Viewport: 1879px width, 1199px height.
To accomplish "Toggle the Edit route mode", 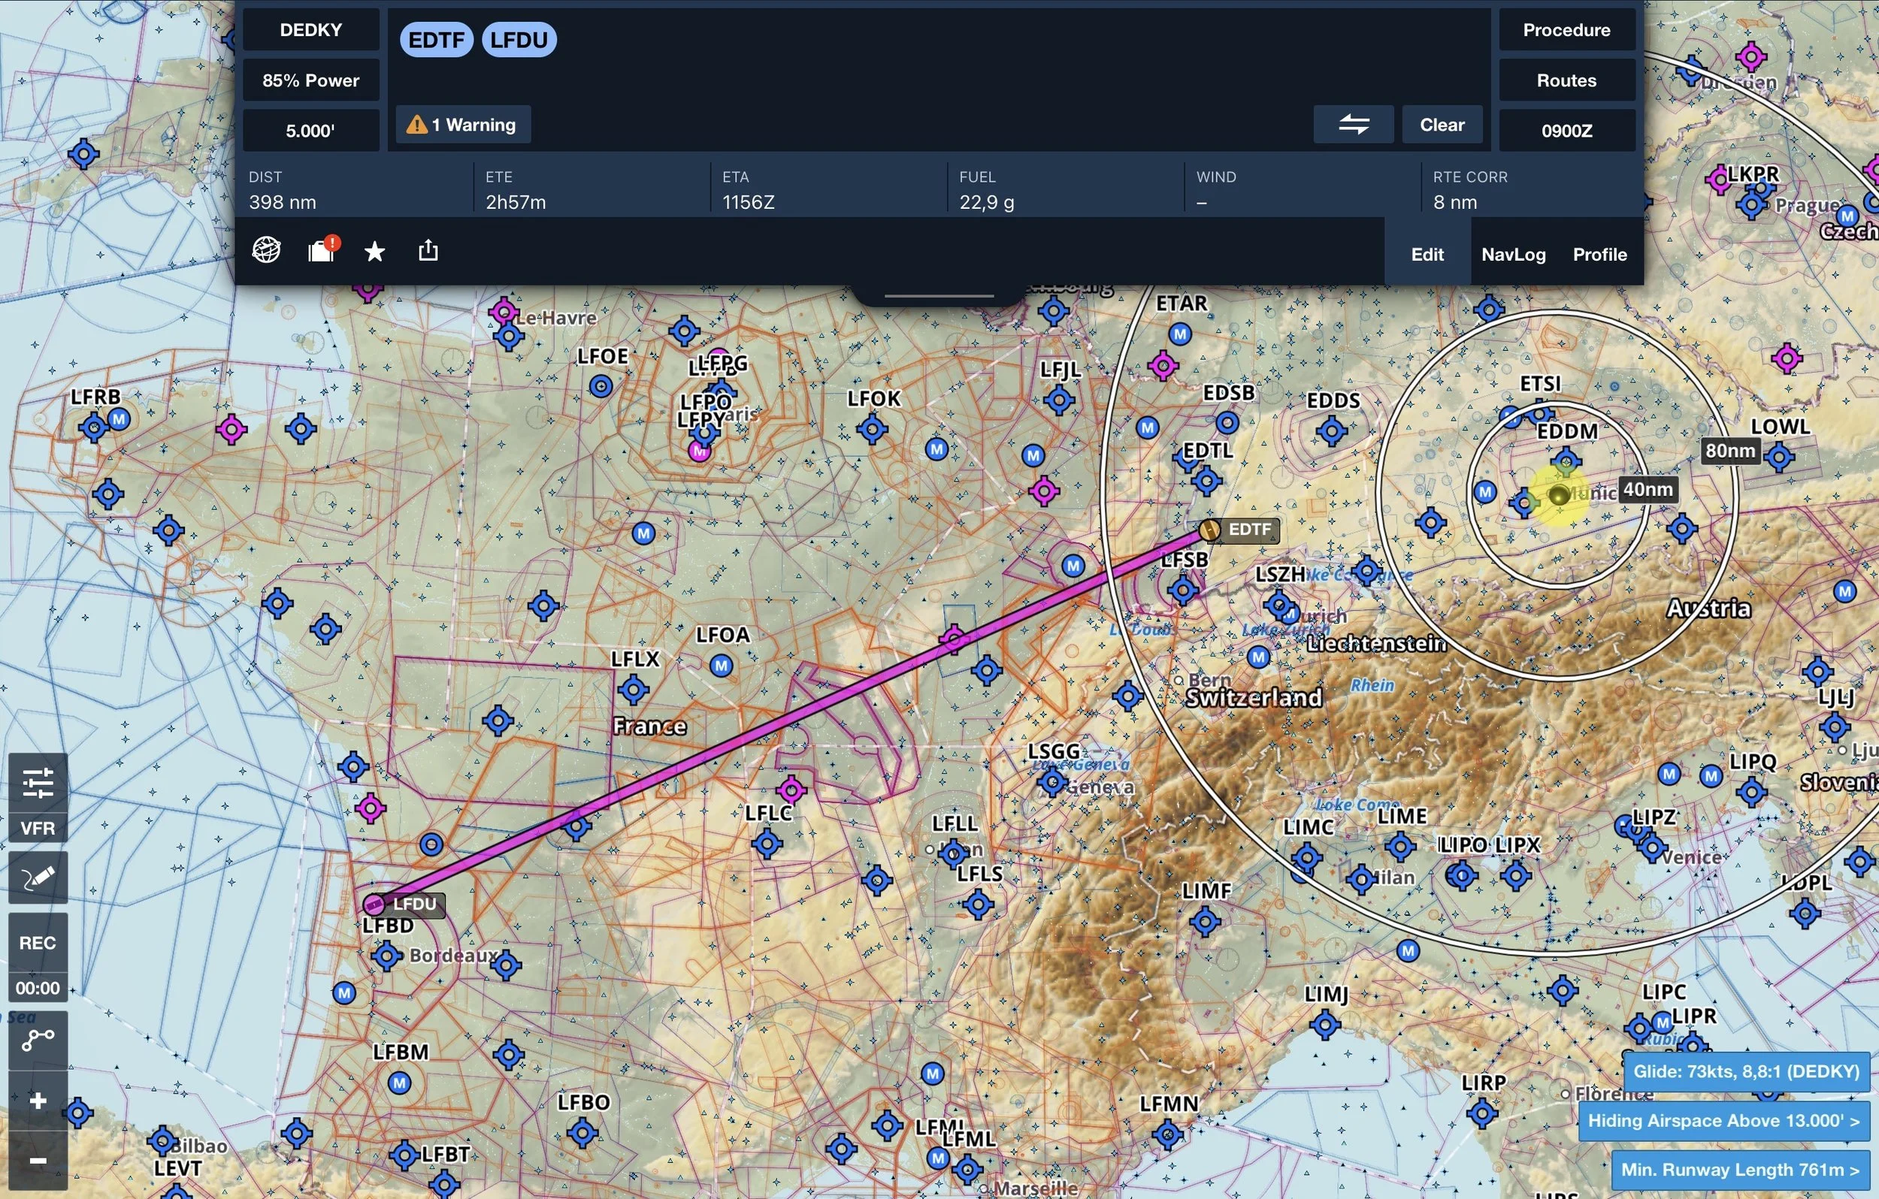I will point(1427,255).
